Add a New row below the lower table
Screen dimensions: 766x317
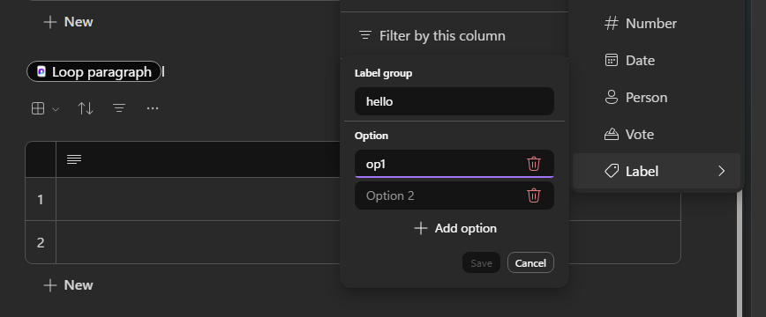click(69, 284)
